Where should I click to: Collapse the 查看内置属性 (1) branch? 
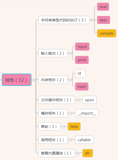tap(78, 153)
